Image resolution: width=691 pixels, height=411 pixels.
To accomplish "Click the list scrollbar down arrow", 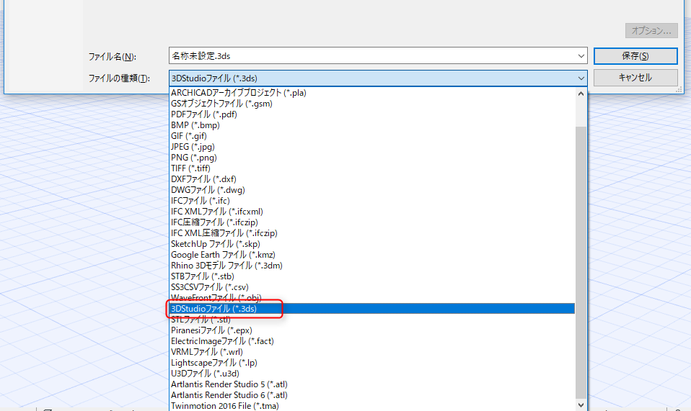I will [x=581, y=405].
